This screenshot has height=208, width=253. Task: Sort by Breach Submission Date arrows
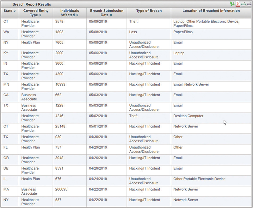(x=111, y=15)
